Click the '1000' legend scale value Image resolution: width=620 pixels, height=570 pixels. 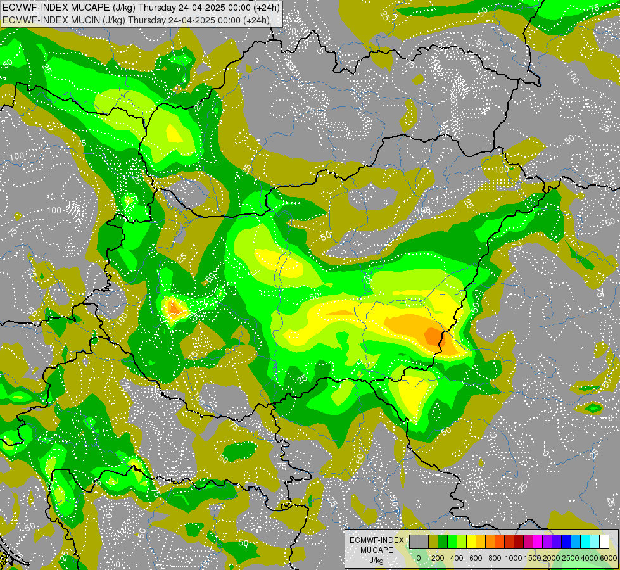point(514,558)
